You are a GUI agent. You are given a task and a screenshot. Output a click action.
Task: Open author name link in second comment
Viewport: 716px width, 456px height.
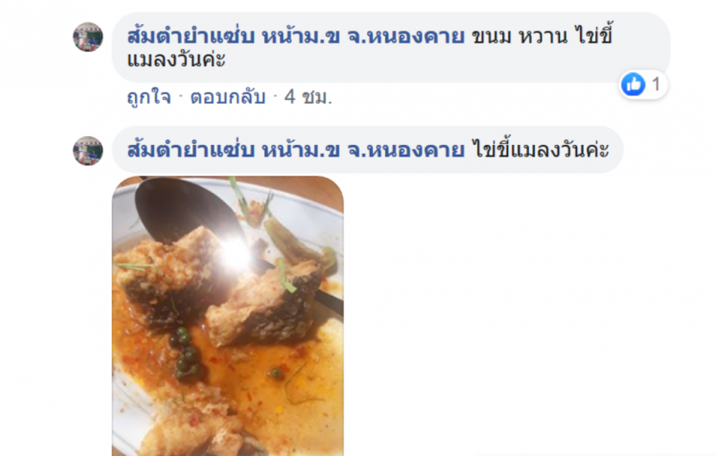(x=296, y=149)
